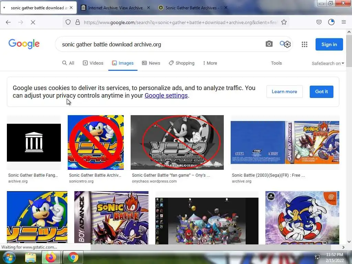Expand the More search options menu
The width and height of the screenshot is (352, 264).
(x=210, y=63)
